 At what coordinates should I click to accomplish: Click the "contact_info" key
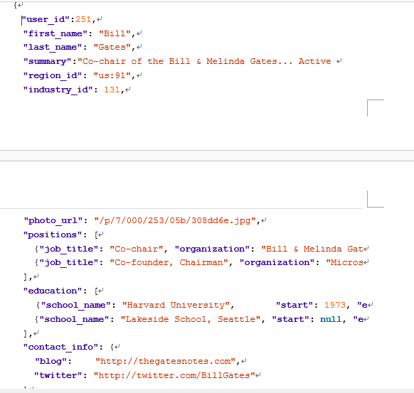pos(60,348)
